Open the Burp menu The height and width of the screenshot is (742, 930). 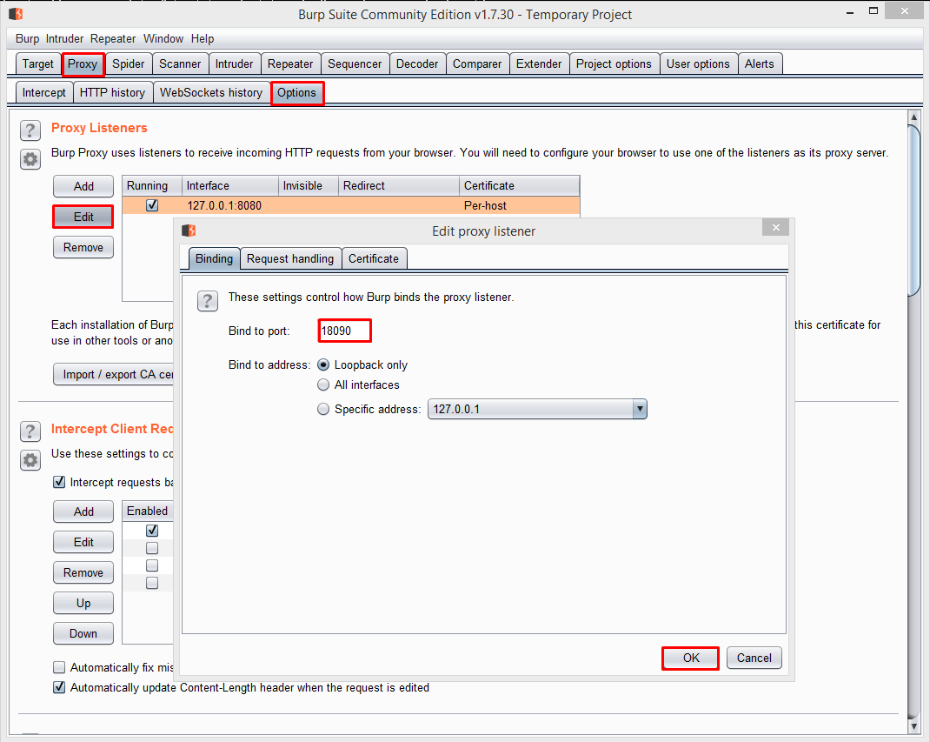tap(27, 38)
